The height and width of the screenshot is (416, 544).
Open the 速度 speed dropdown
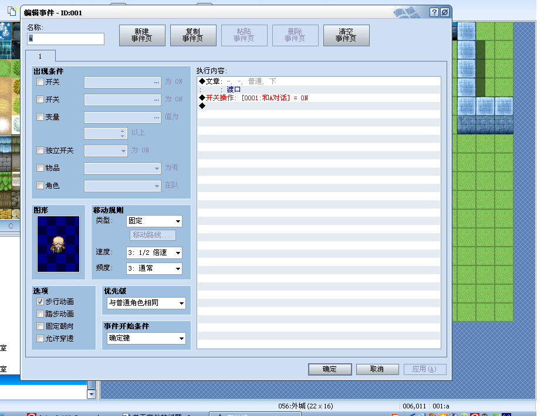click(154, 253)
